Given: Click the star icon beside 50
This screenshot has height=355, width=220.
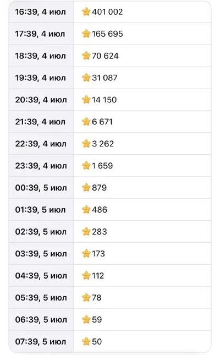Looking at the screenshot, I should click(86, 341).
